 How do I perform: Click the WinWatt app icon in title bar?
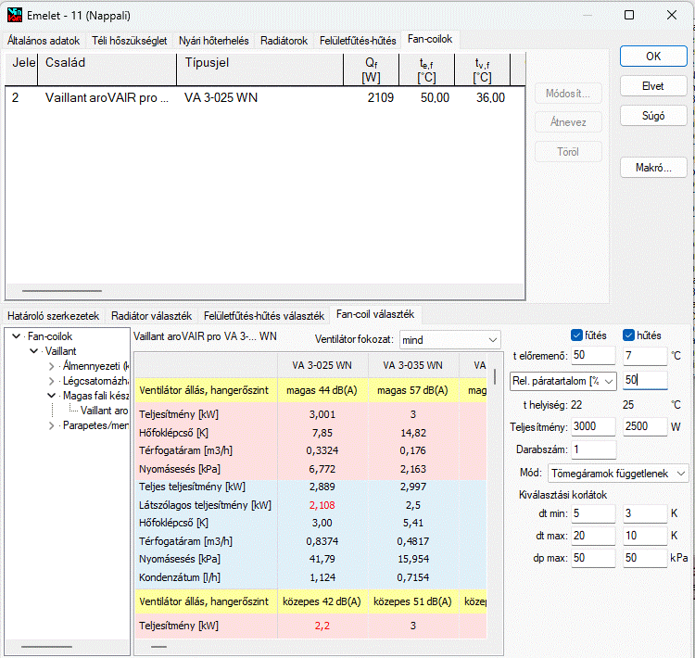point(15,15)
